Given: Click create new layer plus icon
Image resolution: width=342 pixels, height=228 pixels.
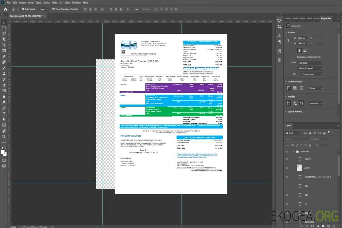Looking at the screenshot, I should [328, 226].
